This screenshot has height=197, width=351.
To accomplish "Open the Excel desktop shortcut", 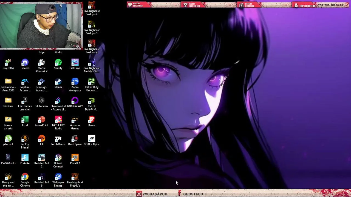I will [x=25, y=121].
